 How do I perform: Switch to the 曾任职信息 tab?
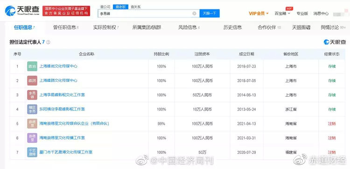point(66,27)
